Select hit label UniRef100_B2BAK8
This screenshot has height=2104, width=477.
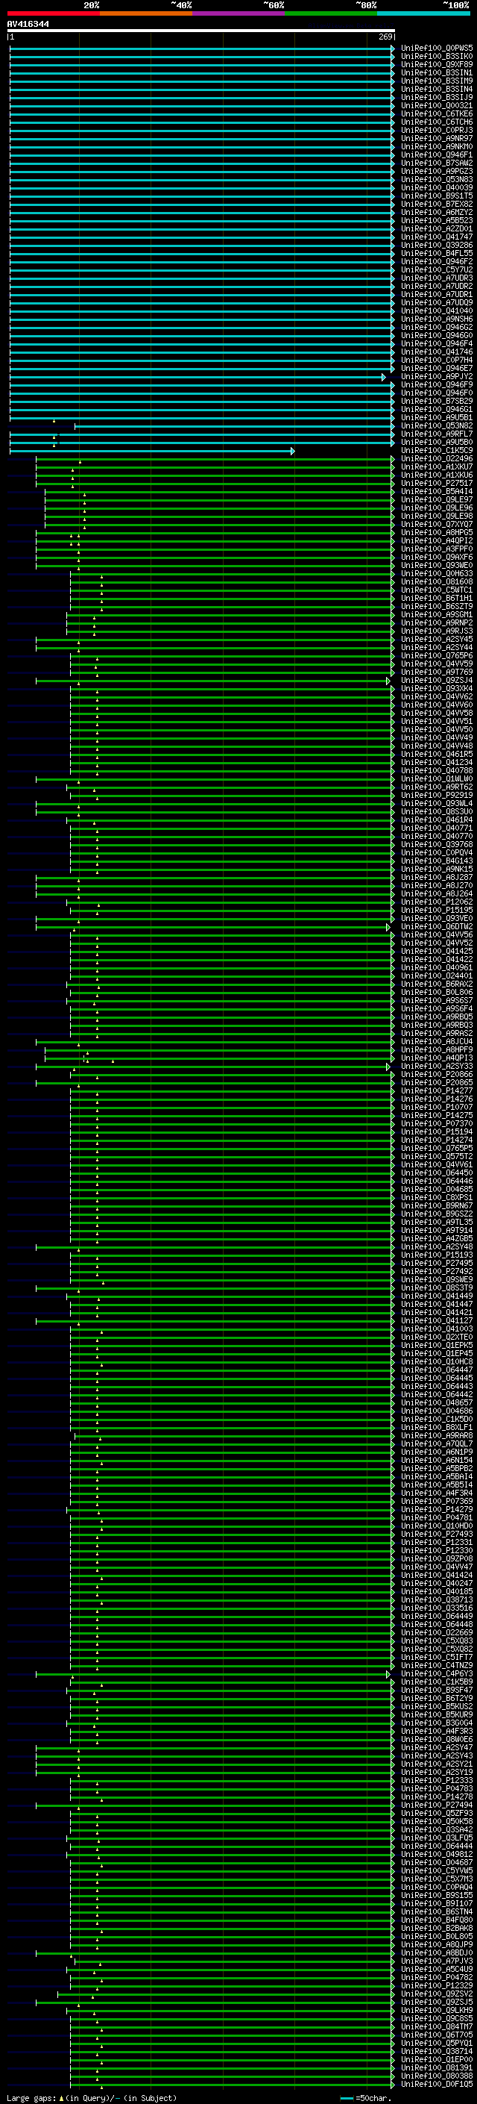pos(437,1929)
